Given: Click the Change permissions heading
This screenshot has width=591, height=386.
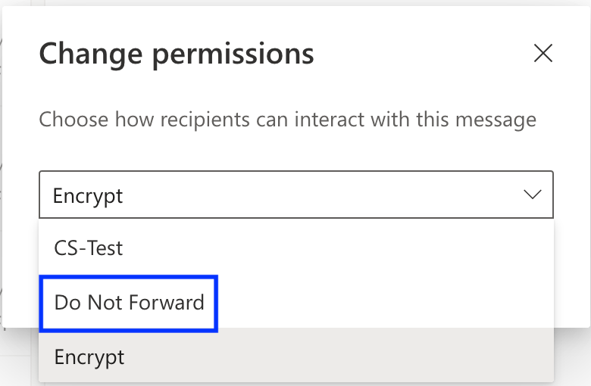Looking at the screenshot, I should (176, 54).
